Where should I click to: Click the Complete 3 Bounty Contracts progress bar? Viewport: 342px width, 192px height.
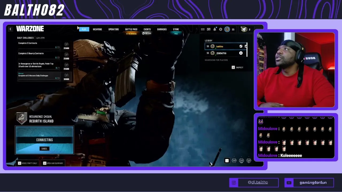click(39, 59)
